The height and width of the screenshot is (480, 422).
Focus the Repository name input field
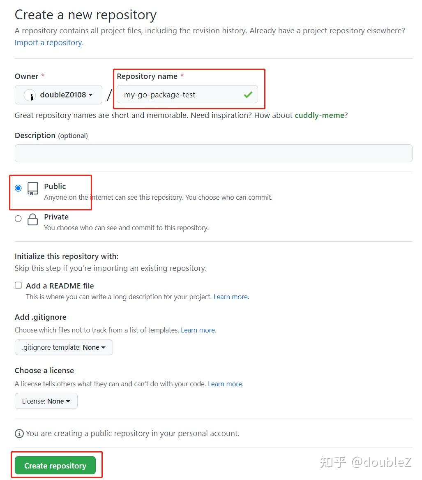pos(181,95)
